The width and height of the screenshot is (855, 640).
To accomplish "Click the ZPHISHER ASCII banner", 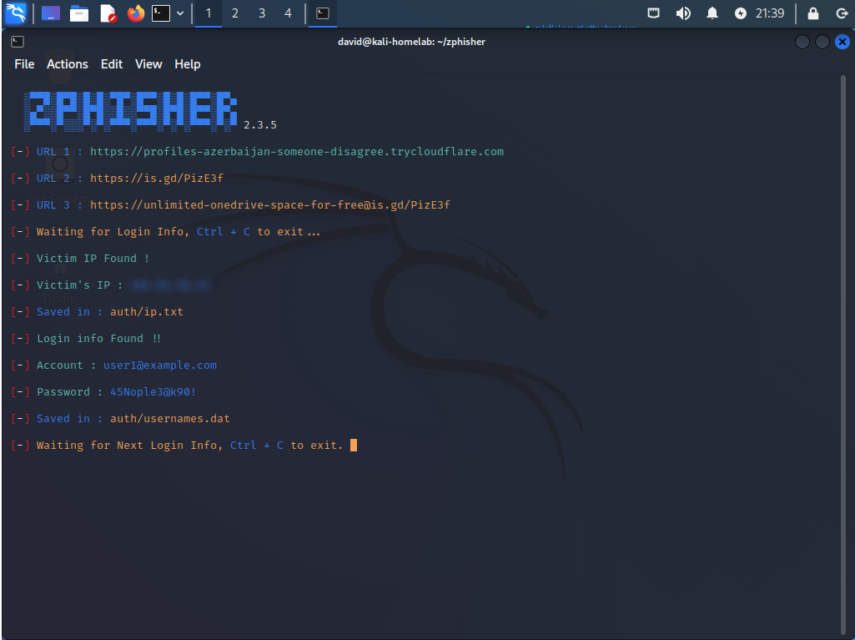I will (x=131, y=111).
